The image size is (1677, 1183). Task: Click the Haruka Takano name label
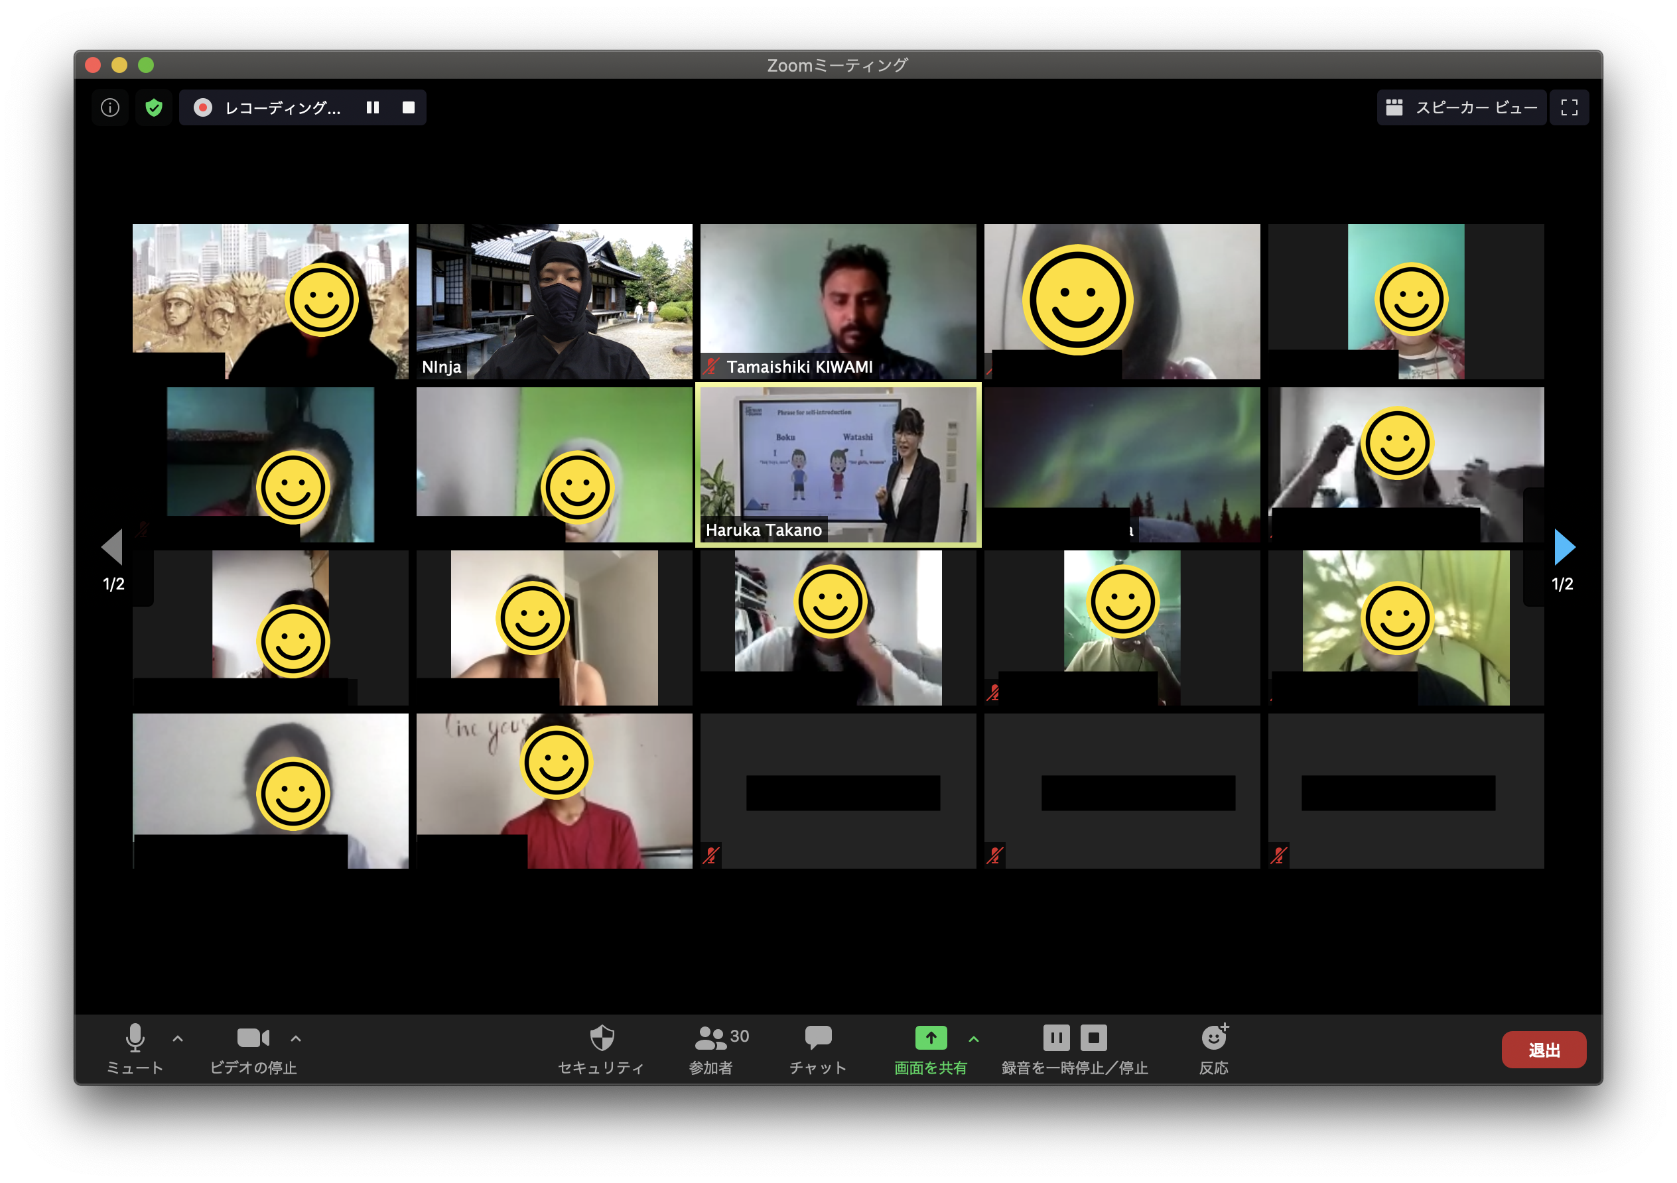pyautogui.click(x=764, y=529)
